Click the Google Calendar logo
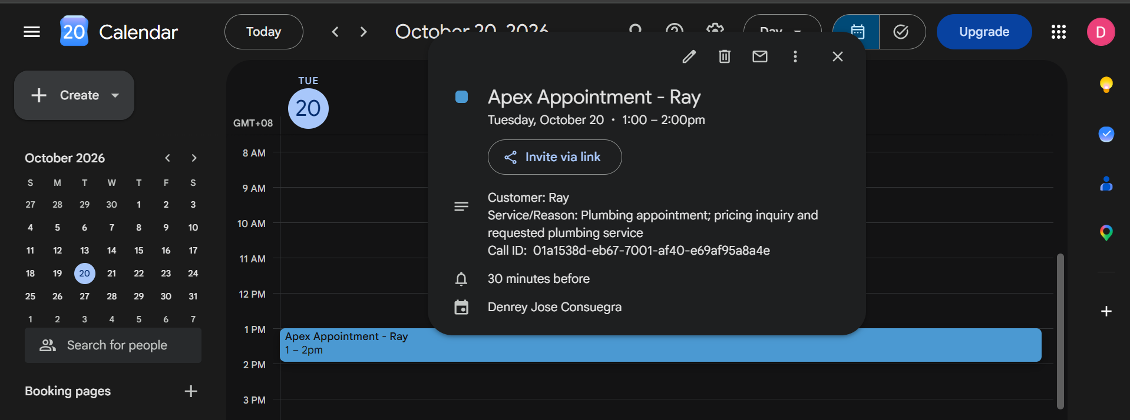1130x420 pixels. (x=74, y=31)
